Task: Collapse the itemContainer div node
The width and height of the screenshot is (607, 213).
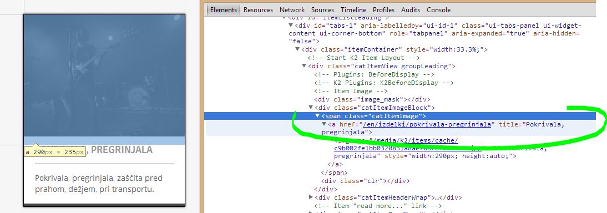Action: [x=297, y=49]
